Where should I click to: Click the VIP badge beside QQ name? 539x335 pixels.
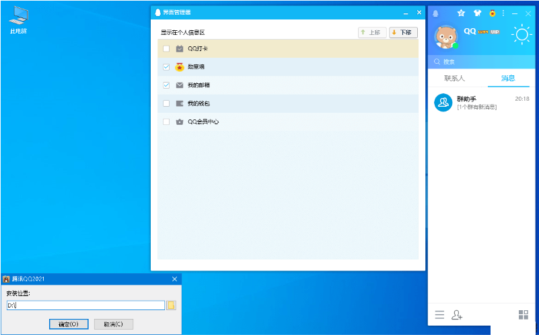[x=495, y=32]
